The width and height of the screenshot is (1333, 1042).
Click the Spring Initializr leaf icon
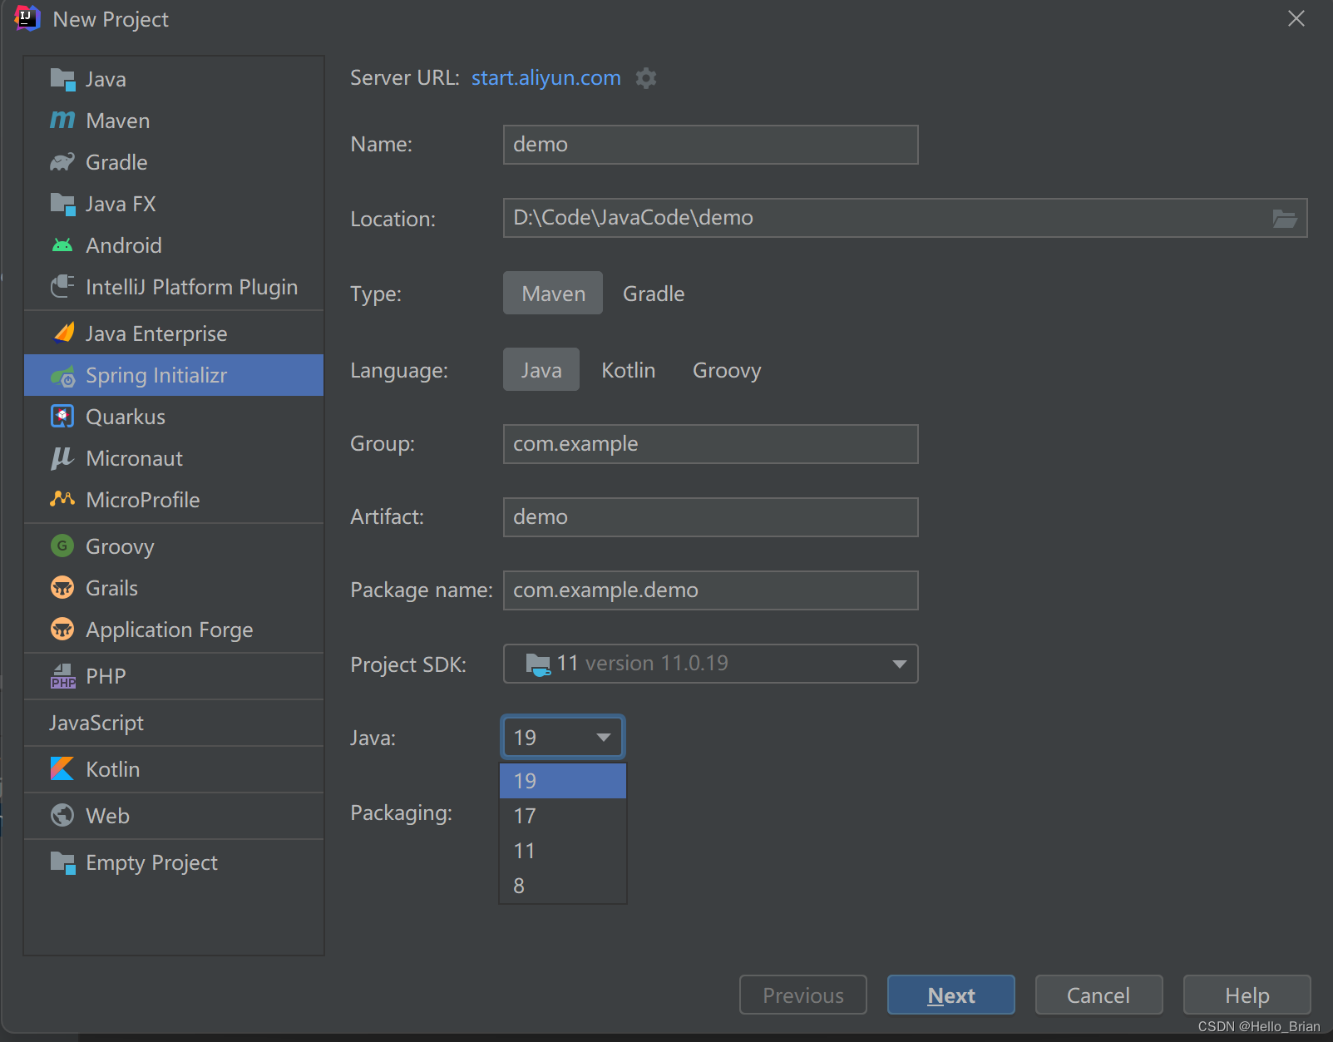[x=62, y=376]
